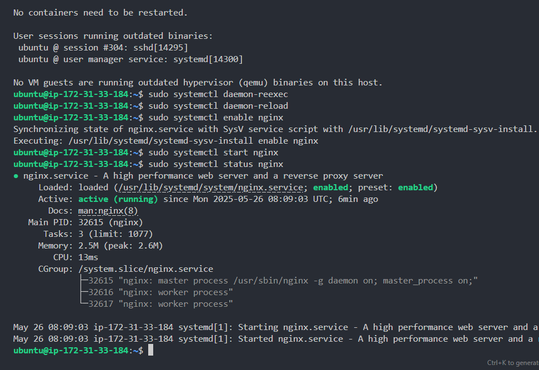Click the "Ctrl+K to generate" hint
The image size is (539, 370).
tap(512, 363)
